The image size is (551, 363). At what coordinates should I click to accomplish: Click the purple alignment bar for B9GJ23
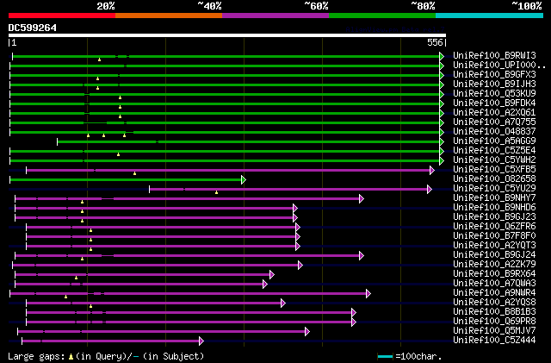[154, 218]
